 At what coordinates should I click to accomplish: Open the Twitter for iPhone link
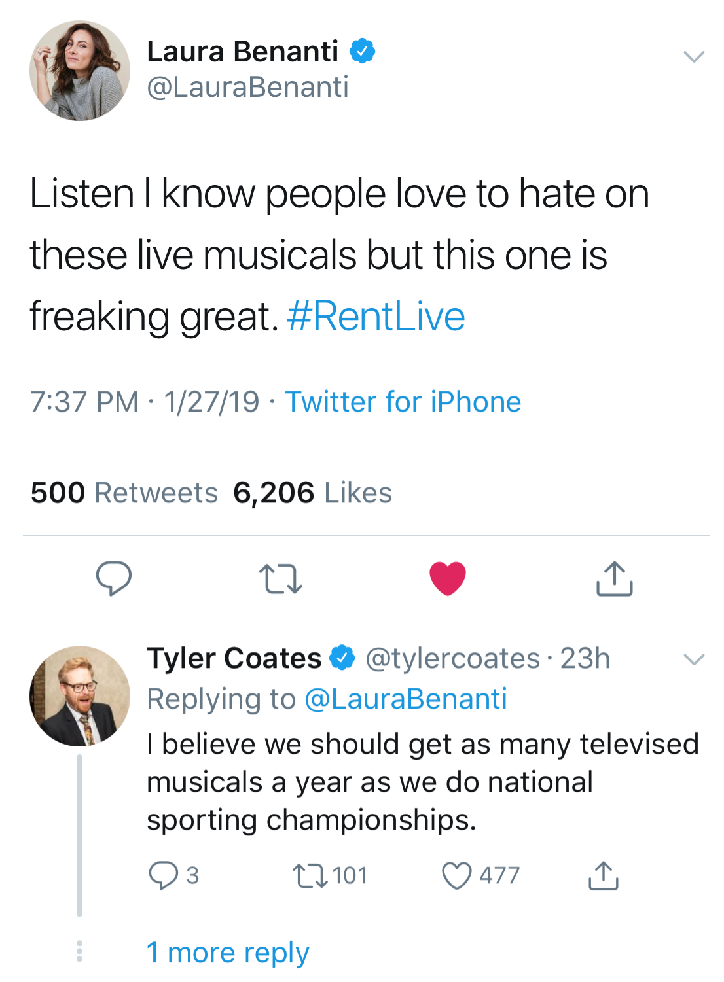coord(403,402)
